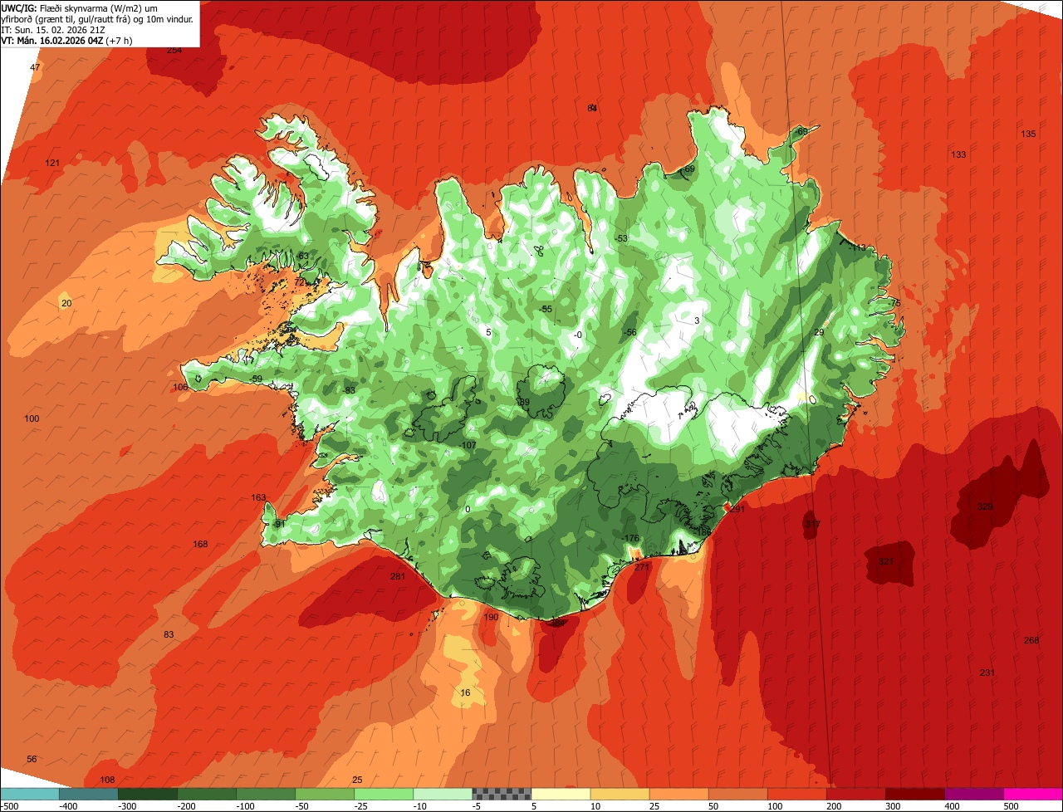Click the map value 84
The height and width of the screenshot is (812, 1063).
[592, 108]
